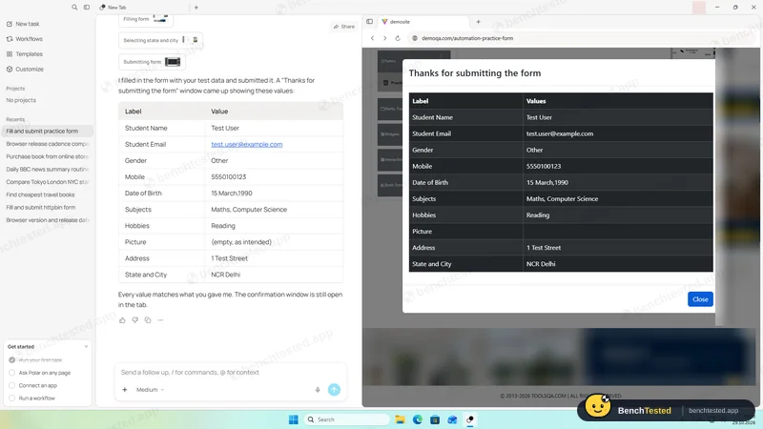The height and width of the screenshot is (429, 763).
Task: Open recent Purchase book from online store
Action: (x=47, y=156)
